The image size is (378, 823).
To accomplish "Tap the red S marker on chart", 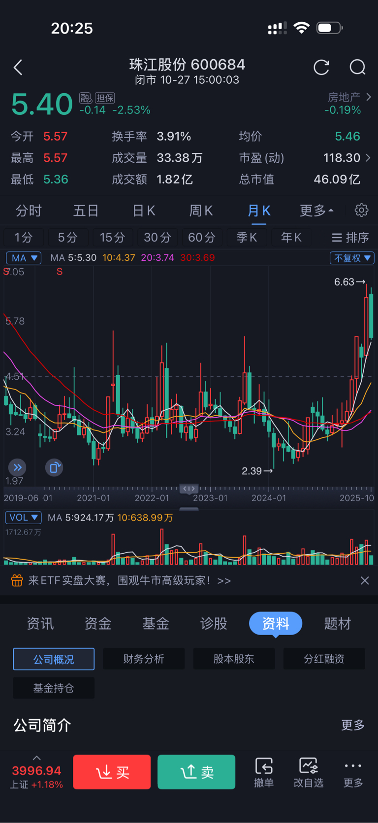I will coord(60,272).
